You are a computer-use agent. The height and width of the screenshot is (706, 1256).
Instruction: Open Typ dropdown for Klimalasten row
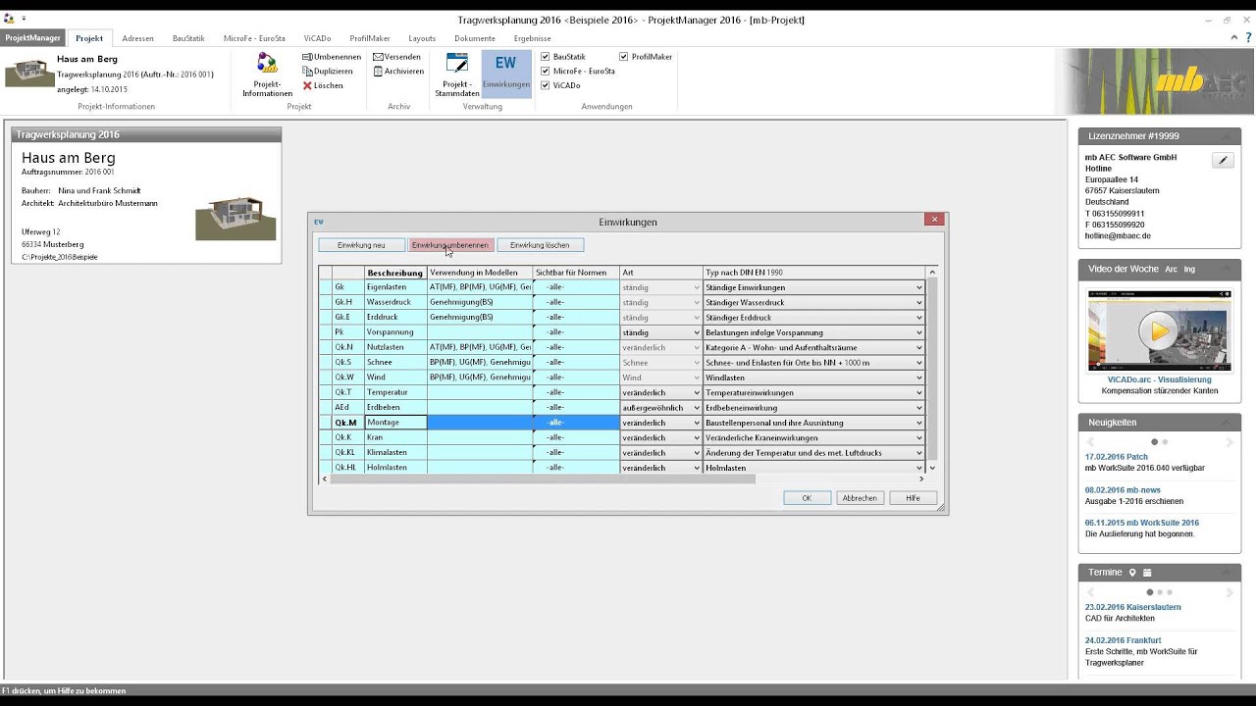[x=919, y=453]
